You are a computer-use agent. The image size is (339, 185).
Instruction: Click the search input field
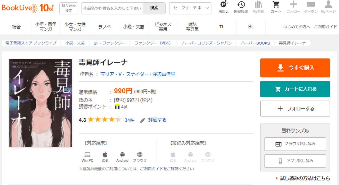112,8
